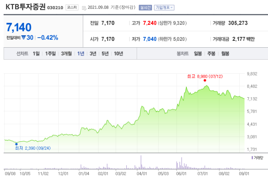Click the red 최고 8,980 peak marker dot
The width and height of the screenshot is (268, 183).
[205, 80]
